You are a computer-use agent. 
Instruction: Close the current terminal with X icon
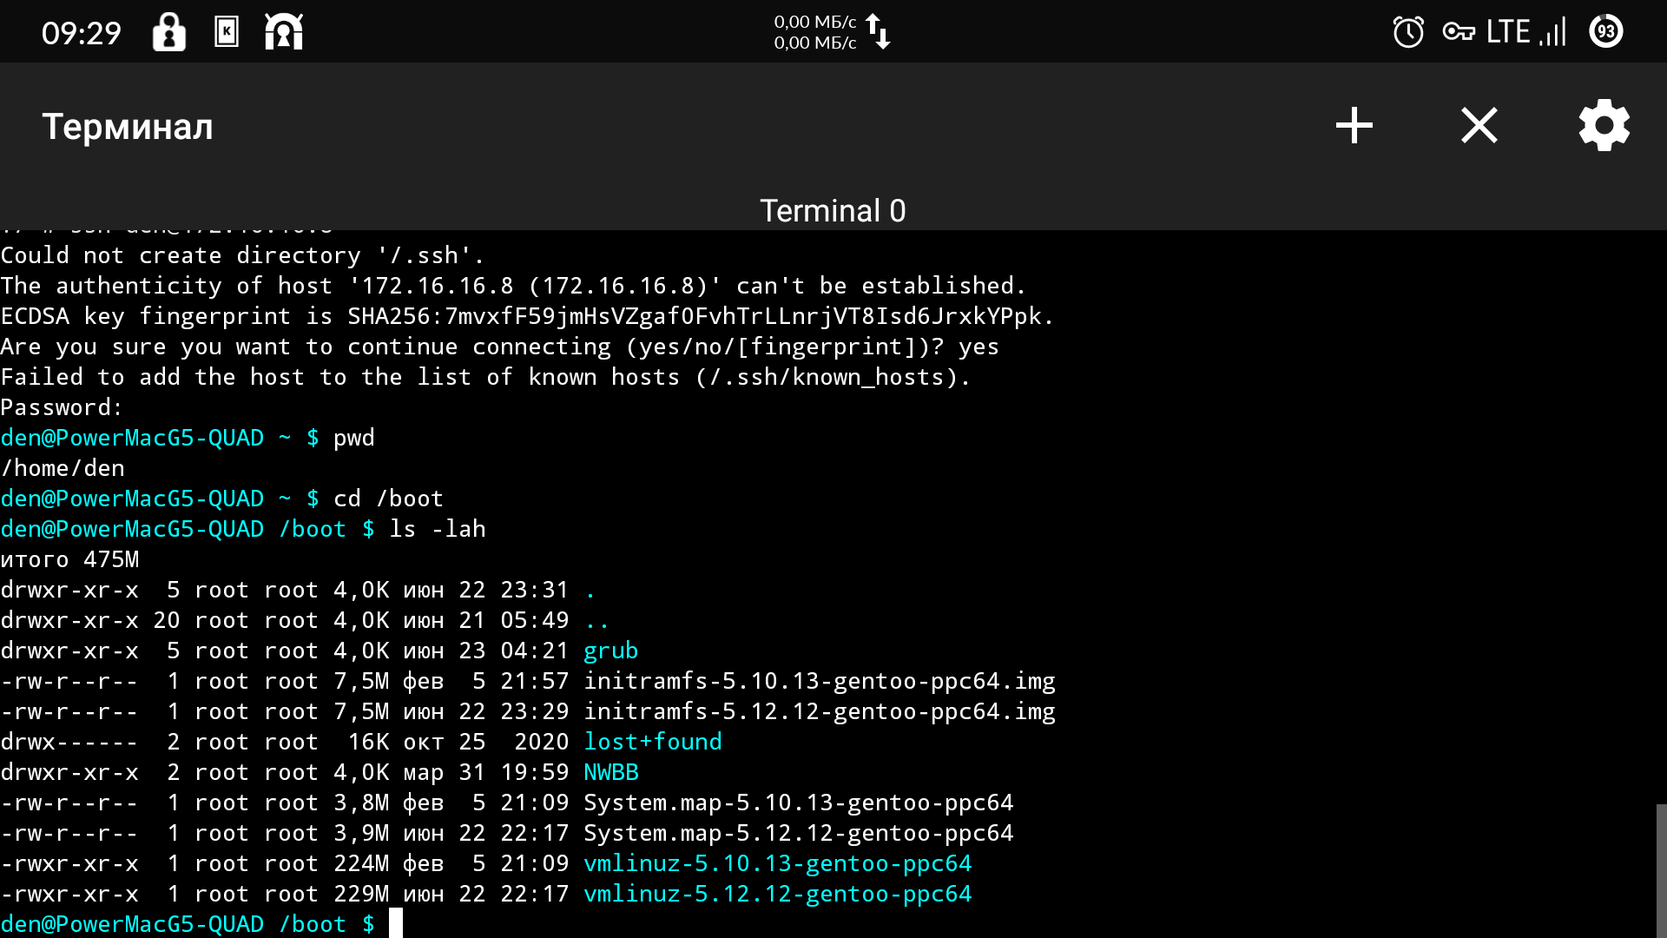[x=1479, y=126]
